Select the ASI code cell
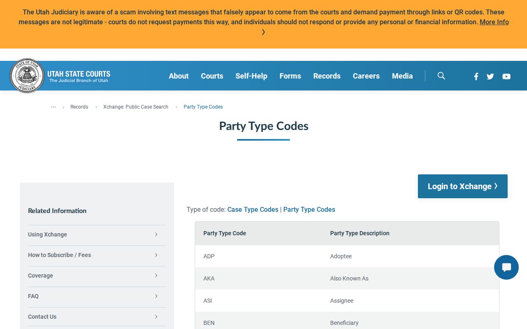This screenshot has height=329, width=527. [208, 301]
